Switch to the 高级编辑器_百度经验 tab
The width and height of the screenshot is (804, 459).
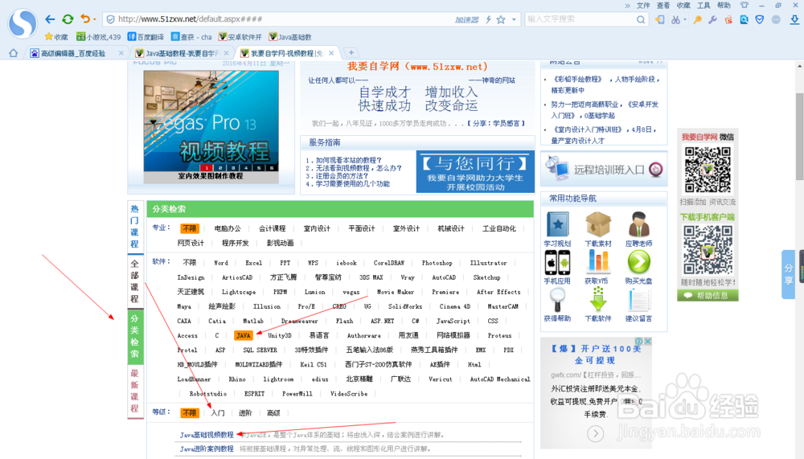pyautogui.click(x=76, y=53)
